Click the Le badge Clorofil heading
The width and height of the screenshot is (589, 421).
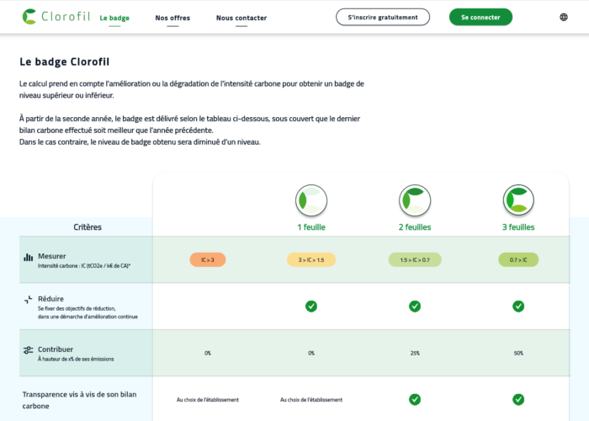coord(64,61)
